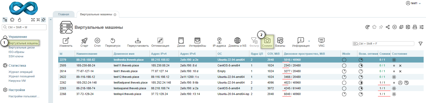Click the table search field Ctrl+Shift+F
426x103 pixels.
pos(383,44)
